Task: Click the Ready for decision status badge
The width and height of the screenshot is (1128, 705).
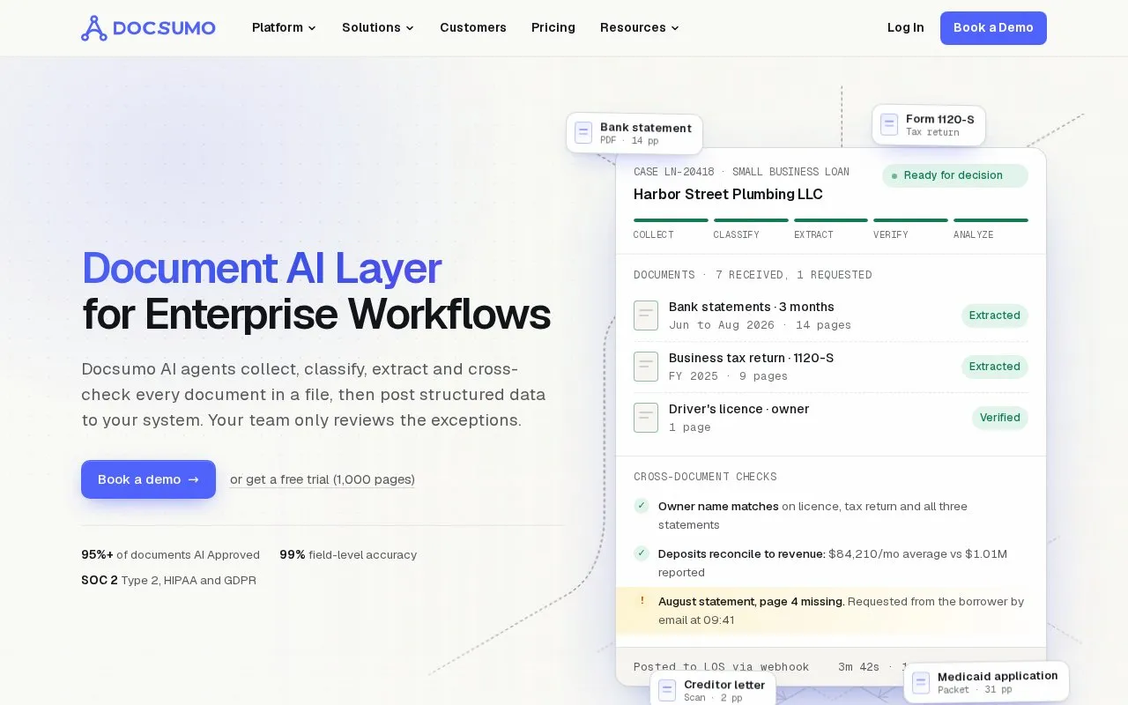Action: pos(955,175)
